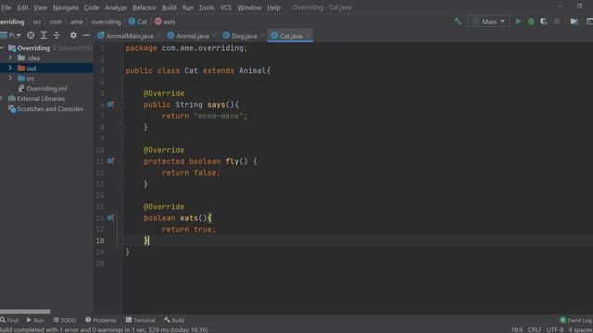Expand the .idea folder
The image size is (593, 333).
click(x=10, y=57)
